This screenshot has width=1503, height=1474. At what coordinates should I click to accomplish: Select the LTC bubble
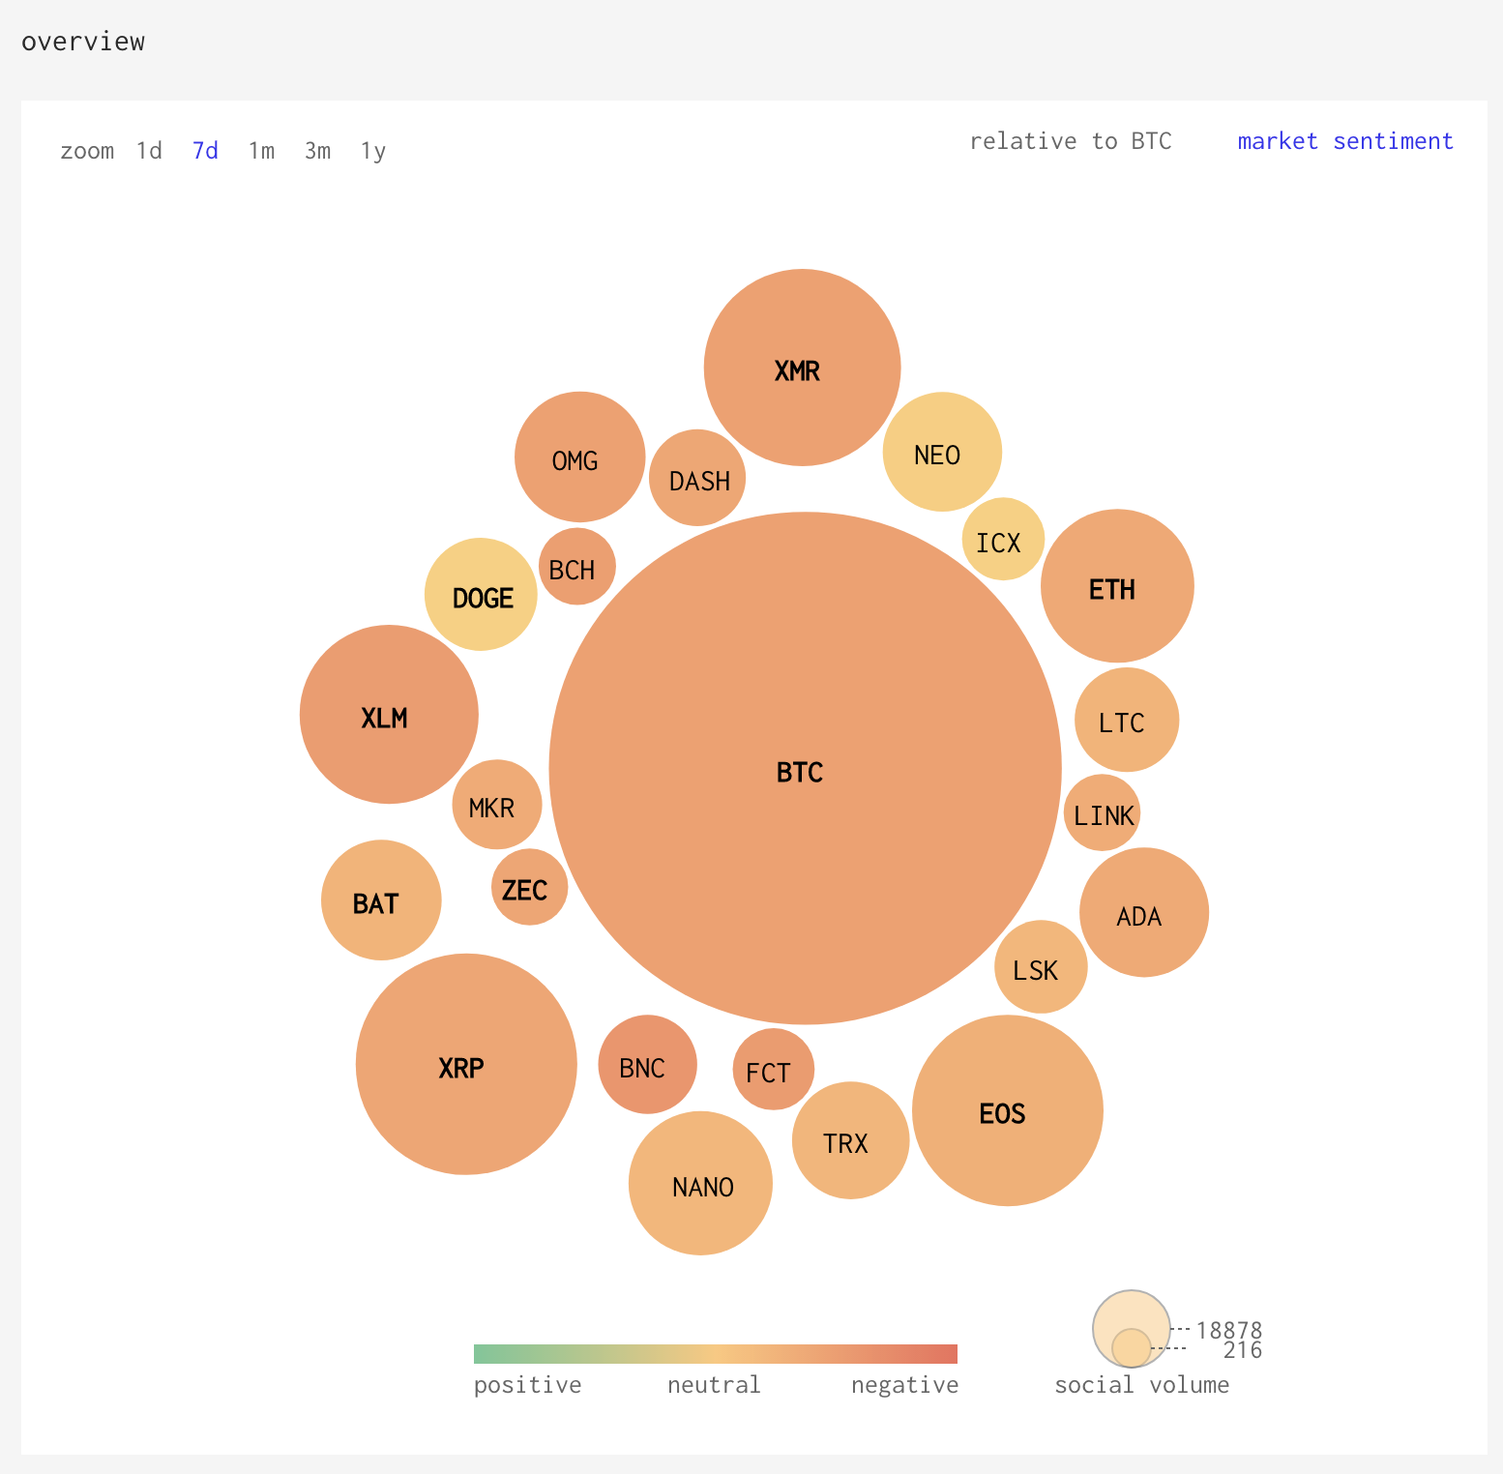1127,720
